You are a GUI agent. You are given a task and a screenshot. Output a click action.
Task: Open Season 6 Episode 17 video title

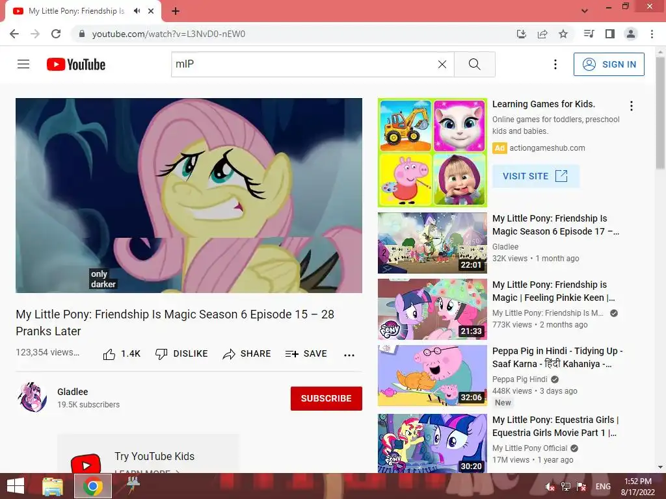[x=555, y=225]
